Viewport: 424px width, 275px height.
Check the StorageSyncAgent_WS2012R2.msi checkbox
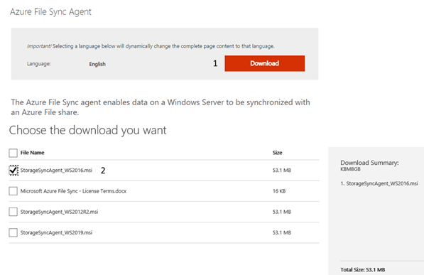pyautogui.click(x=13, y=212)
